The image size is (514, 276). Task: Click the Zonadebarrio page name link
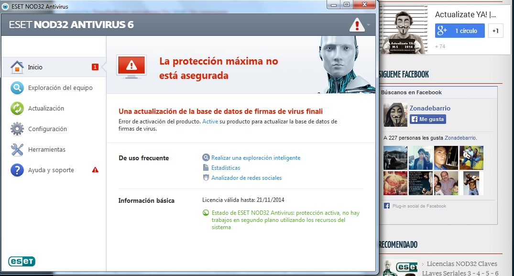430,108
